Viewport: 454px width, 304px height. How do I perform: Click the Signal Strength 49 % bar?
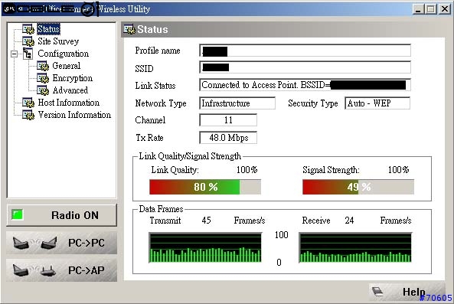tap(358, 187)
